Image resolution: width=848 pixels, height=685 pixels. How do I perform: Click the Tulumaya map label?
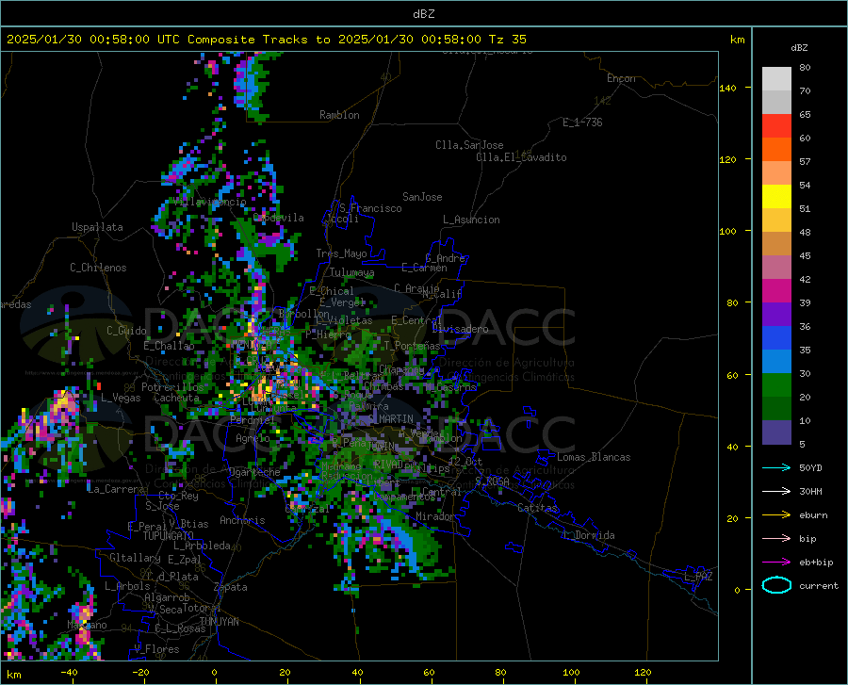[x=351, y=272]
